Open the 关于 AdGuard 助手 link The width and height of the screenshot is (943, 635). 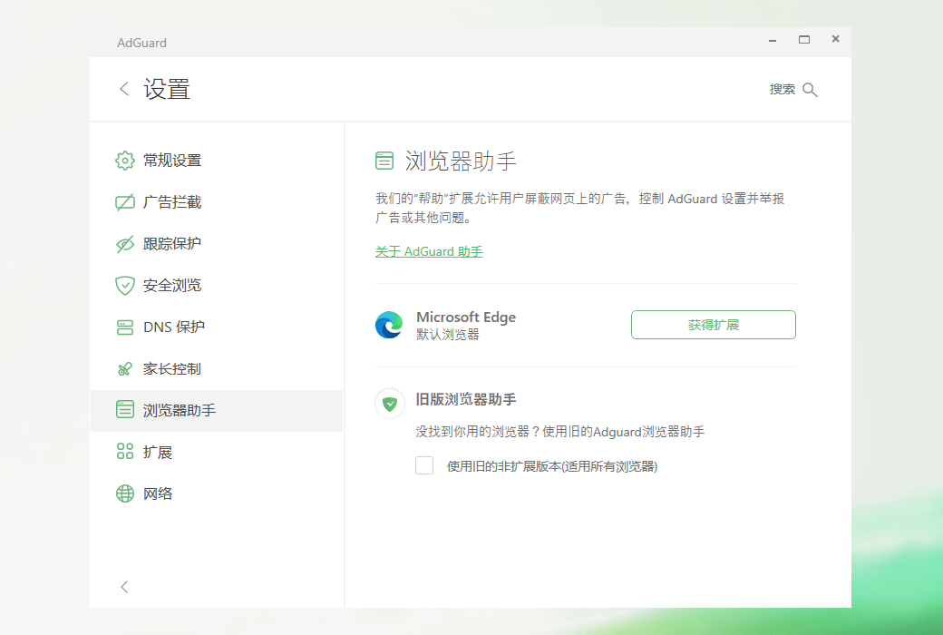(x=428, y=251)
